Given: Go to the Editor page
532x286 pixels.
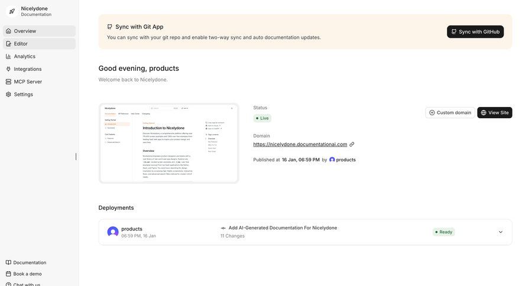Looking at the screenshot, I should pos(21,44).
